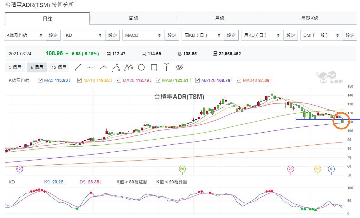Select the horizontal line drawing tool
360x218 pixels.
tap(91, 67)
